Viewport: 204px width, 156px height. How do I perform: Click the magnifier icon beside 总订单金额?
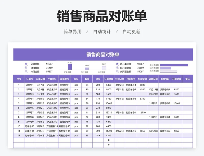(x=117, y=64)
